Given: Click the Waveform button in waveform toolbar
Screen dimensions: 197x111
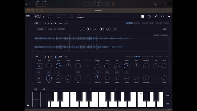Looking at the screenshot, I should (x=40, y=29).
